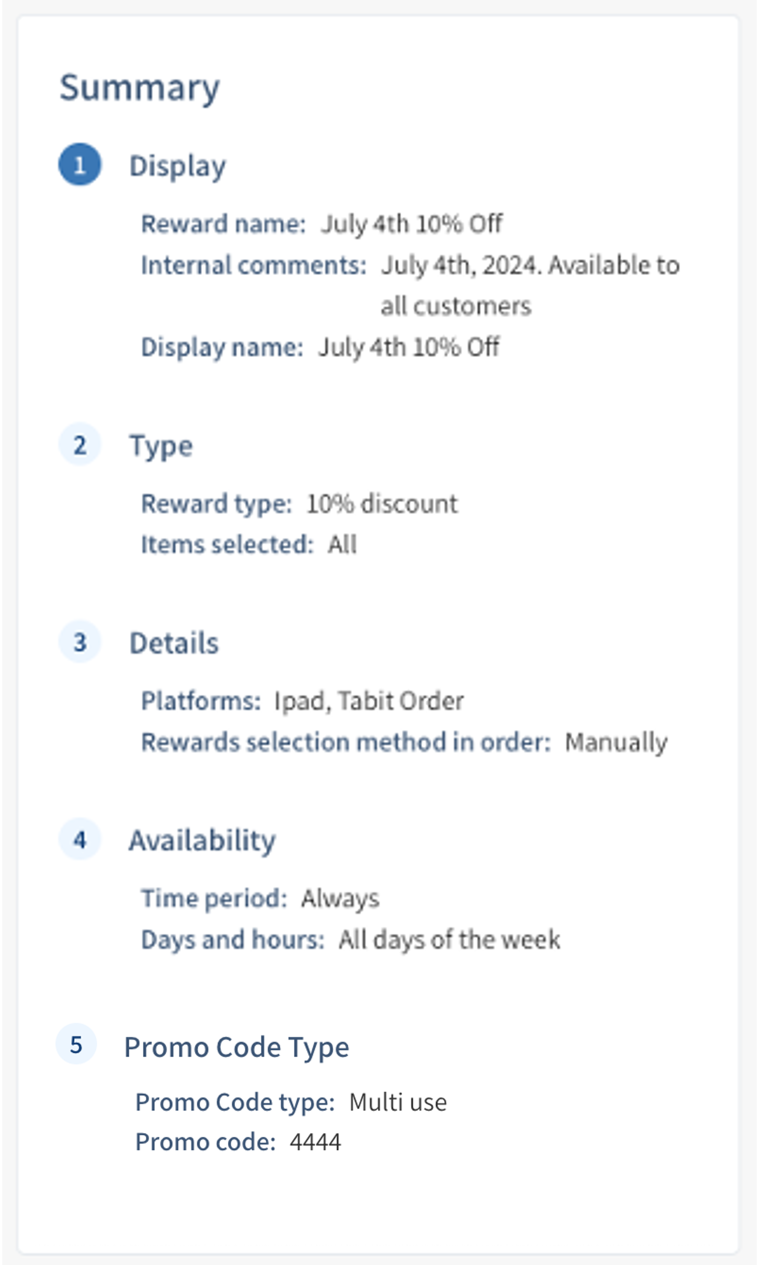Click the Summary title
This screenshot has width=759, height=1265.
[x=140, y=88]
